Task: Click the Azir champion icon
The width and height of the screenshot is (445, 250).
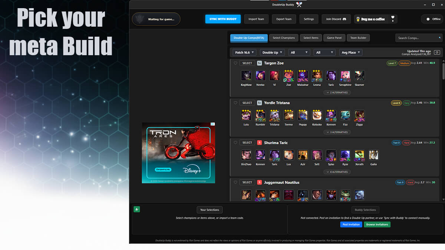Action: (x=303, y=155)
